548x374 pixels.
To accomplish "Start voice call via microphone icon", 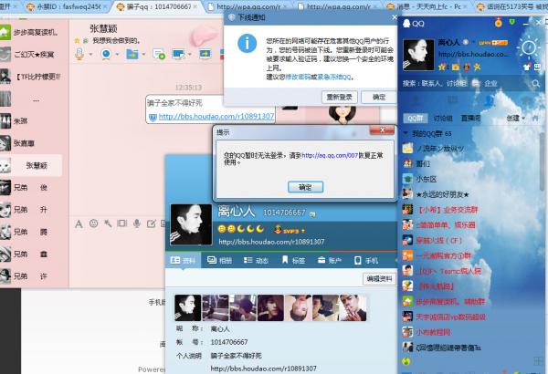I will point(79,54).
